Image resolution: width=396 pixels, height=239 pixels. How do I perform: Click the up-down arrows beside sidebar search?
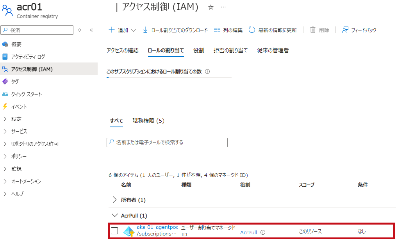pyautogui.click(x=80, y=30)
